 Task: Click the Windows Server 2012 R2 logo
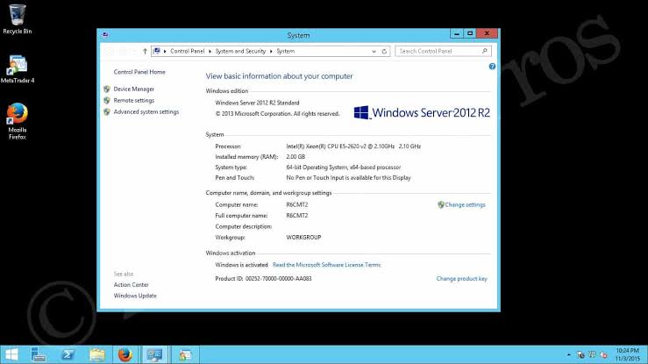422,112
